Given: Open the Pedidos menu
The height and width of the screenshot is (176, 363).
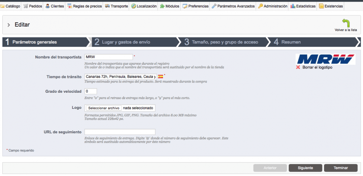Looking at the screenshot, I should coord(33,6).
